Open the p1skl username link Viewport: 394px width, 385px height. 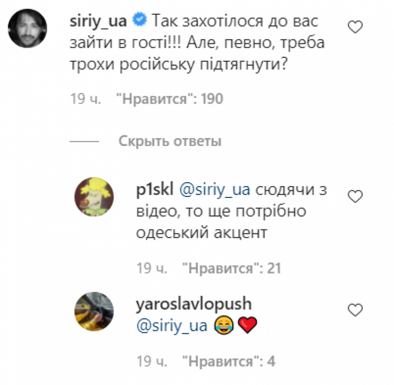point(155,190)
